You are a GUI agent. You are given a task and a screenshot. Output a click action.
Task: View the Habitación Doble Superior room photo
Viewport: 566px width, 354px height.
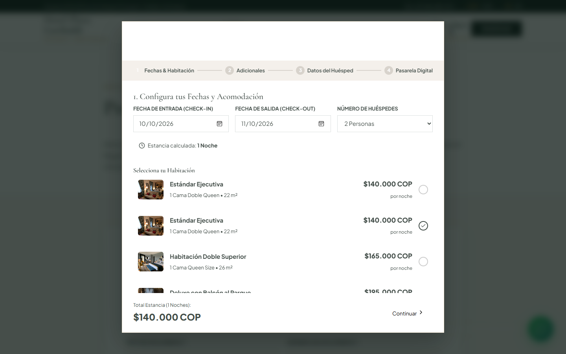point(151,262)
